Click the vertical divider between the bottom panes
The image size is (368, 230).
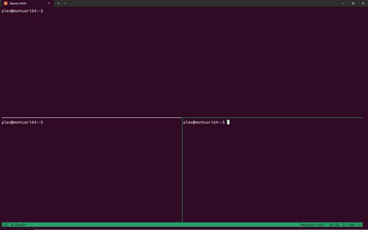tap(182, 169)
